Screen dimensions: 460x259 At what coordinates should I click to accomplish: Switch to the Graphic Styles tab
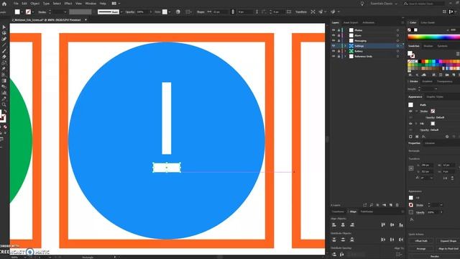click(x=435, y=97)
